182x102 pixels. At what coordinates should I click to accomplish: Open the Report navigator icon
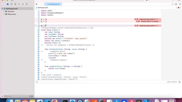click(27, 4)
